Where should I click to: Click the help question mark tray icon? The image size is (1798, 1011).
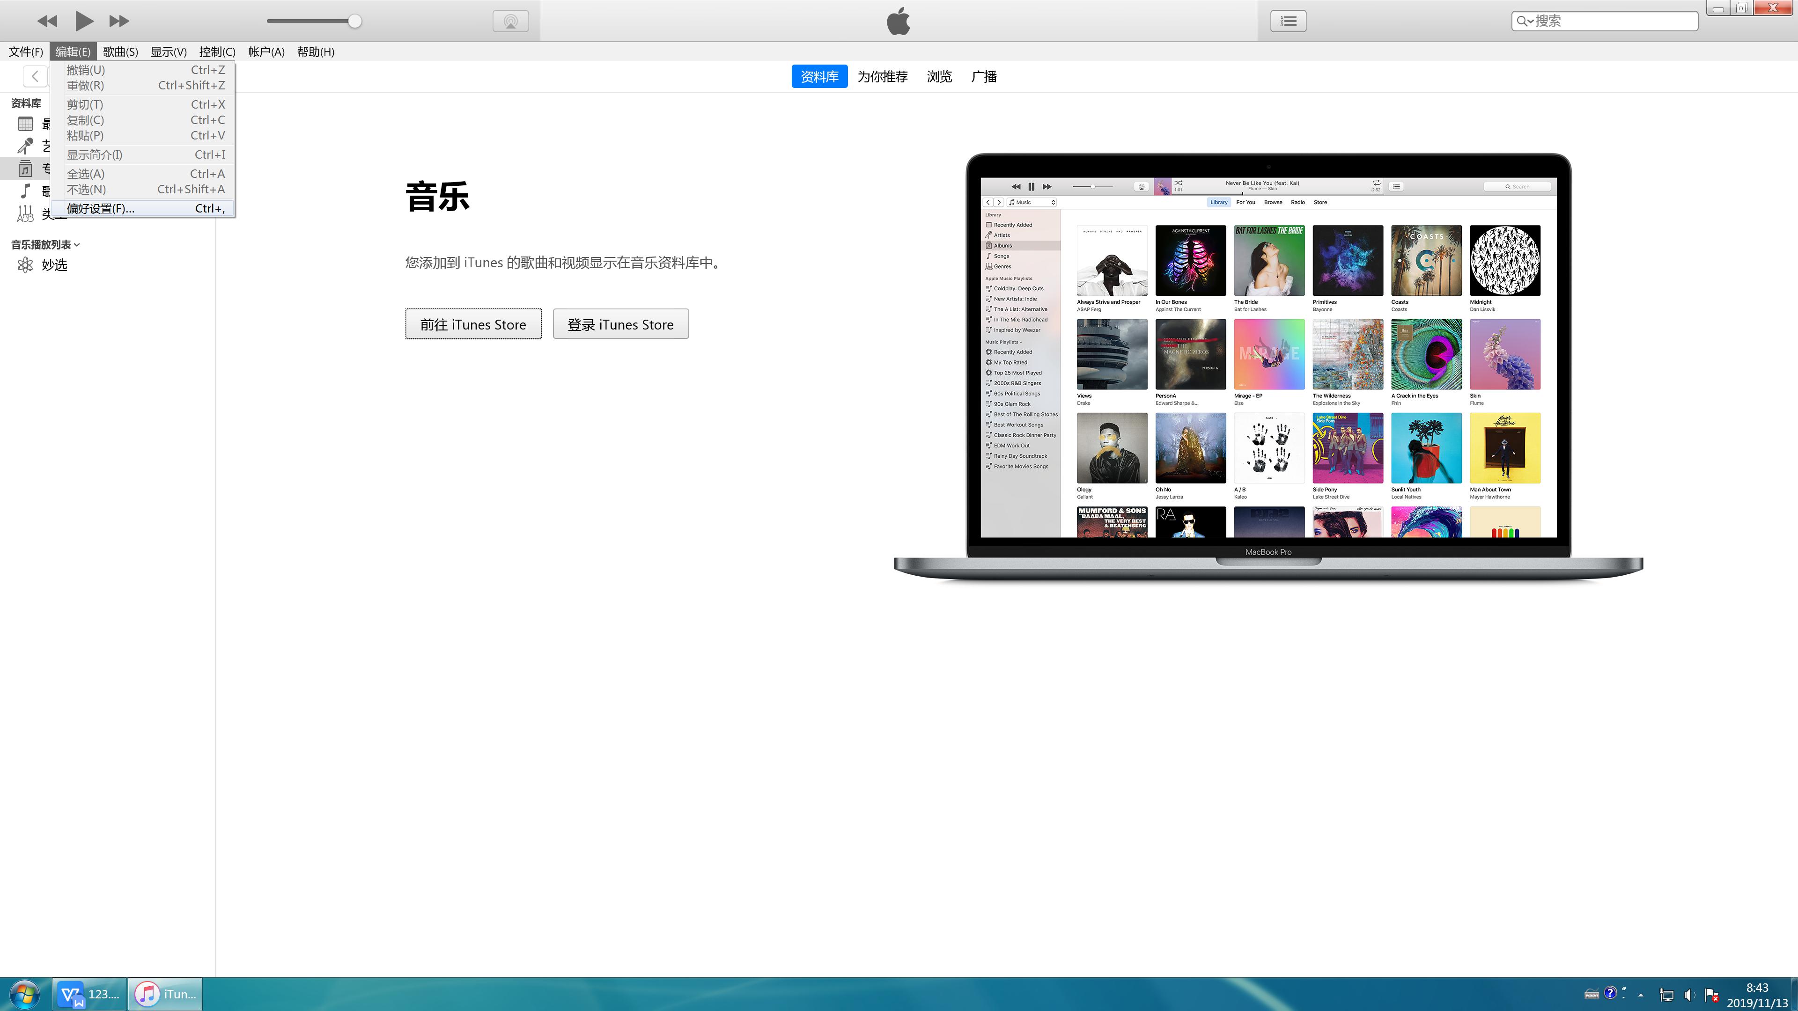point(1610,993)
